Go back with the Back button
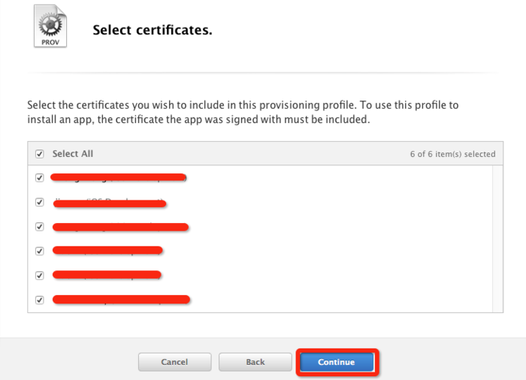The height and width of the screenshot is (380, 526). click(255, 362)
